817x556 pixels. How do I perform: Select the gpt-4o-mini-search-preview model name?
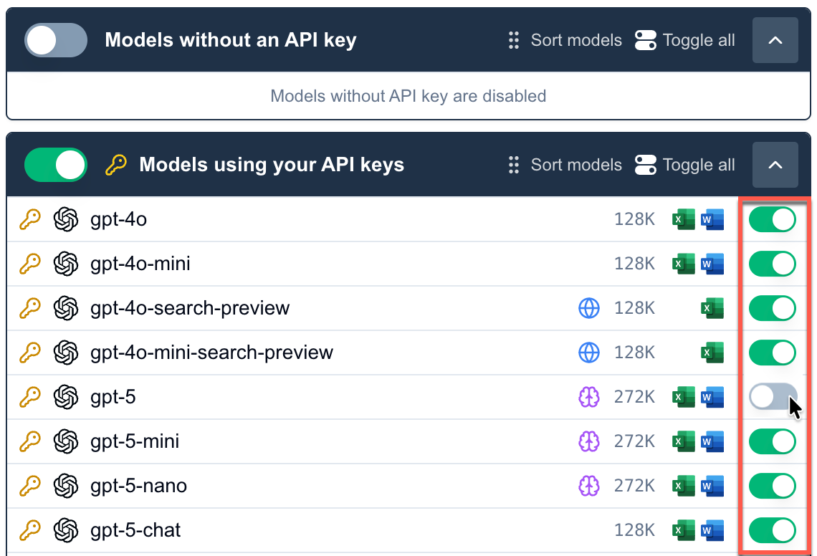tap(211, 353)
